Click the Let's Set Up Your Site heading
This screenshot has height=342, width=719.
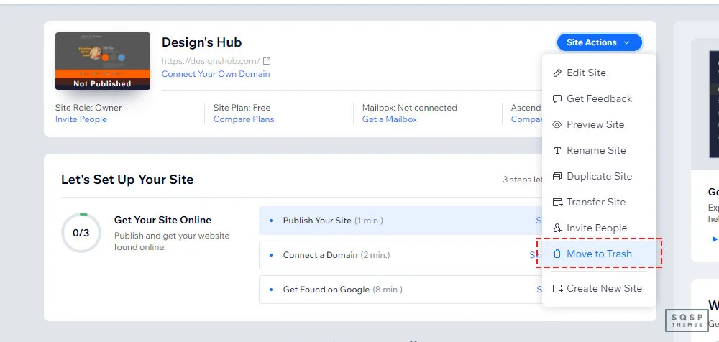(127, 179)
